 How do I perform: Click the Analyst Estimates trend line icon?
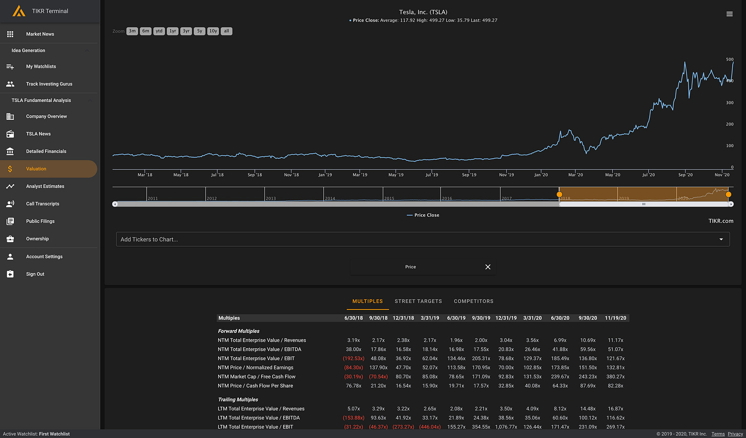10,186
